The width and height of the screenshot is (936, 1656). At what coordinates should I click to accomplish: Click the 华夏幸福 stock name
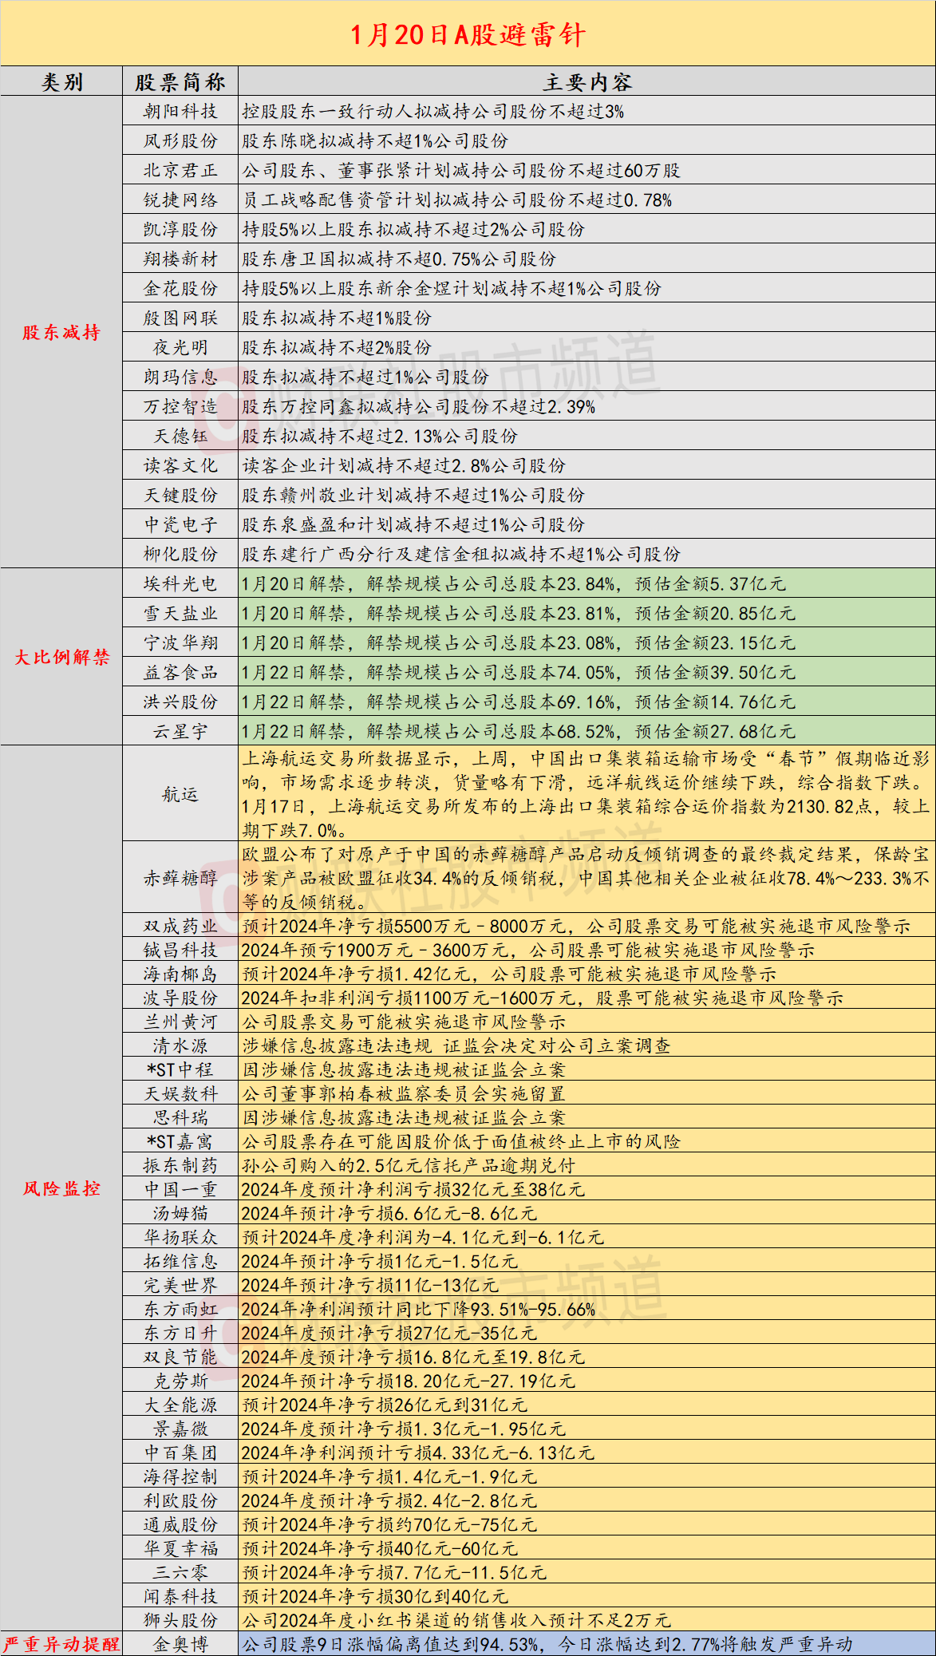tap(180, 1548)
